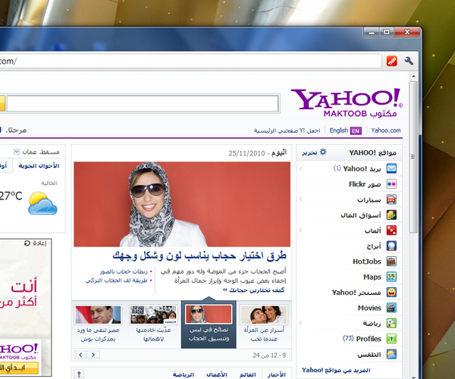Expand the Autos row arrow
The width and height of the screenshot is (455, 379).
click(300, 199)
